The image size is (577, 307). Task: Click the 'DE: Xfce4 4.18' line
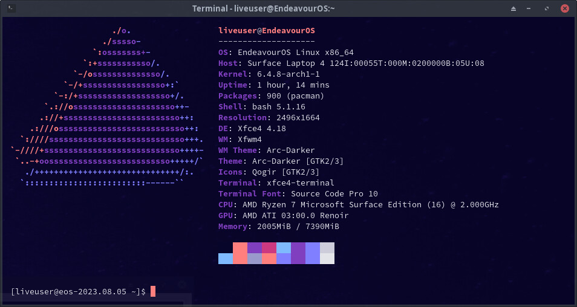252,128
